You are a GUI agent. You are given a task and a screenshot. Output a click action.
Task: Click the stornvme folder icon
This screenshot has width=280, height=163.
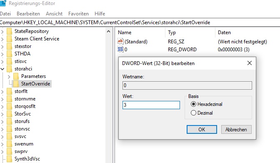(x=9, y=99)
